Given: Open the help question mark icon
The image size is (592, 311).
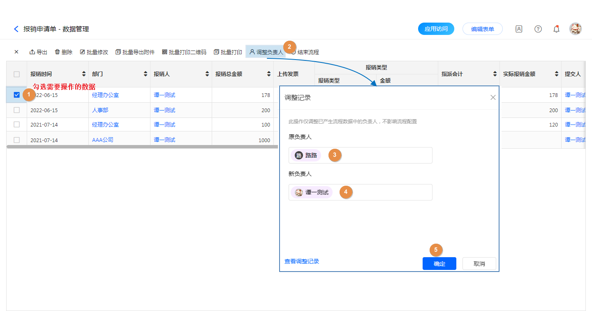Looking at the screenshot, I should click(x=538, y=29).
